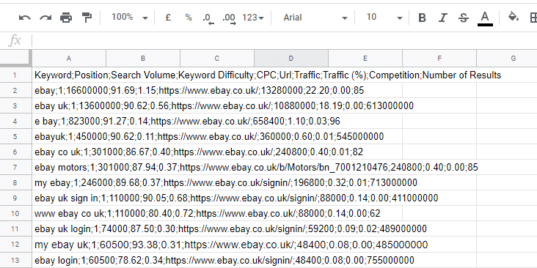Undo the last action
The width and height of the screenshot is (537, 268).
point(25,18)
